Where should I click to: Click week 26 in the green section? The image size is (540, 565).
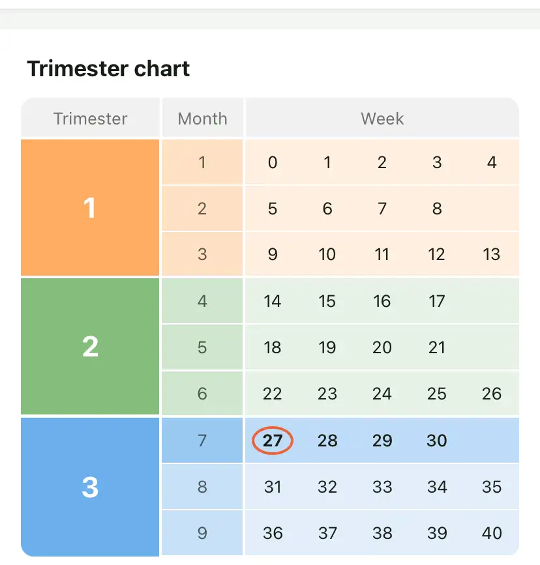click(x=492, y=394)
